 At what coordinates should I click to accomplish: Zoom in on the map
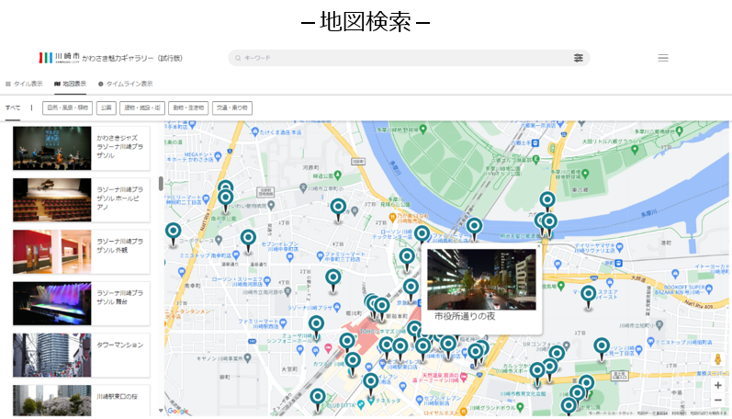click(717, 385)
